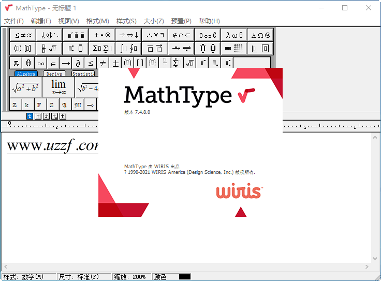
Task: Open the 编辑(E) menu
Action: [41, 21]
